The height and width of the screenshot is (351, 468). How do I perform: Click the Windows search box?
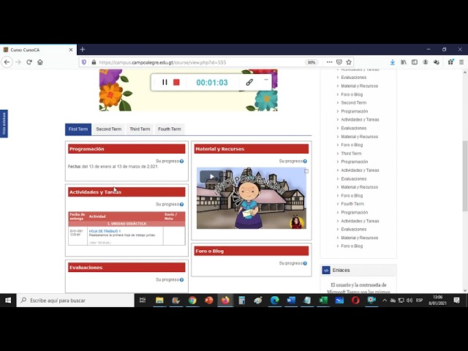tap(75, 301)
